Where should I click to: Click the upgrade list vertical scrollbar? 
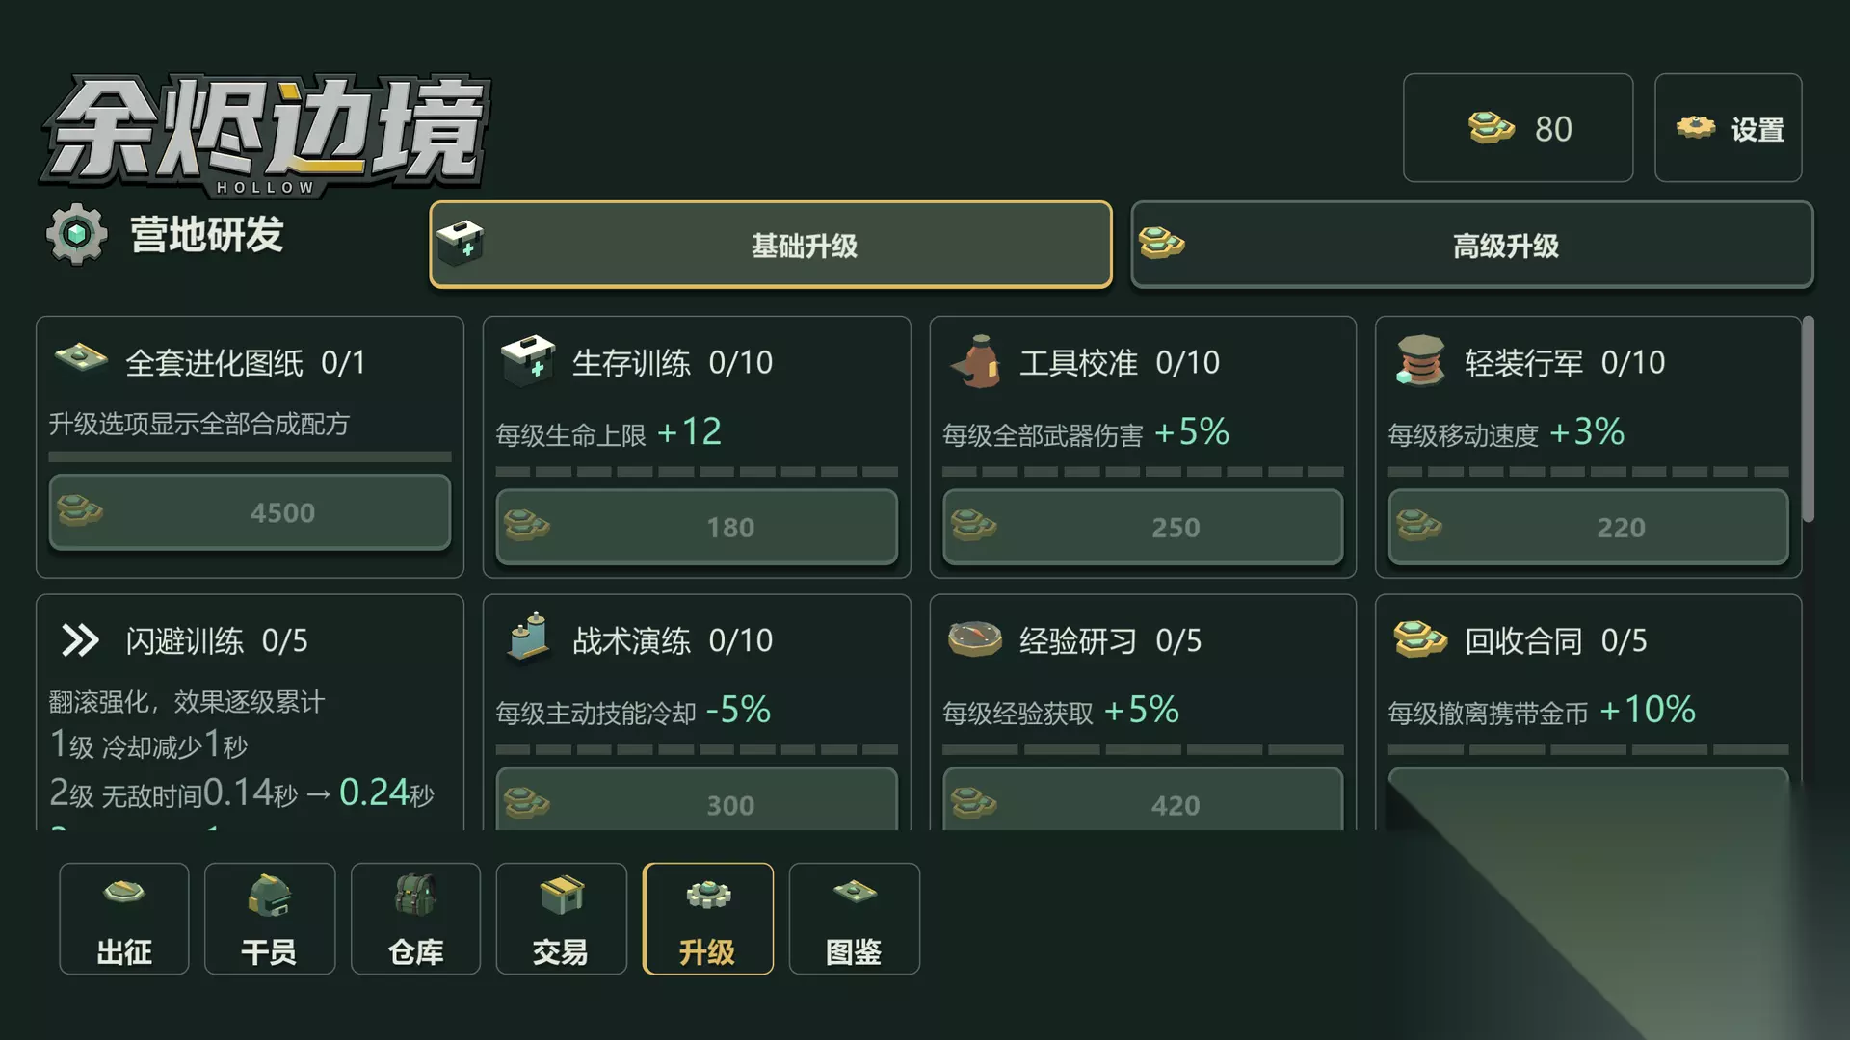pos(1809,419)
